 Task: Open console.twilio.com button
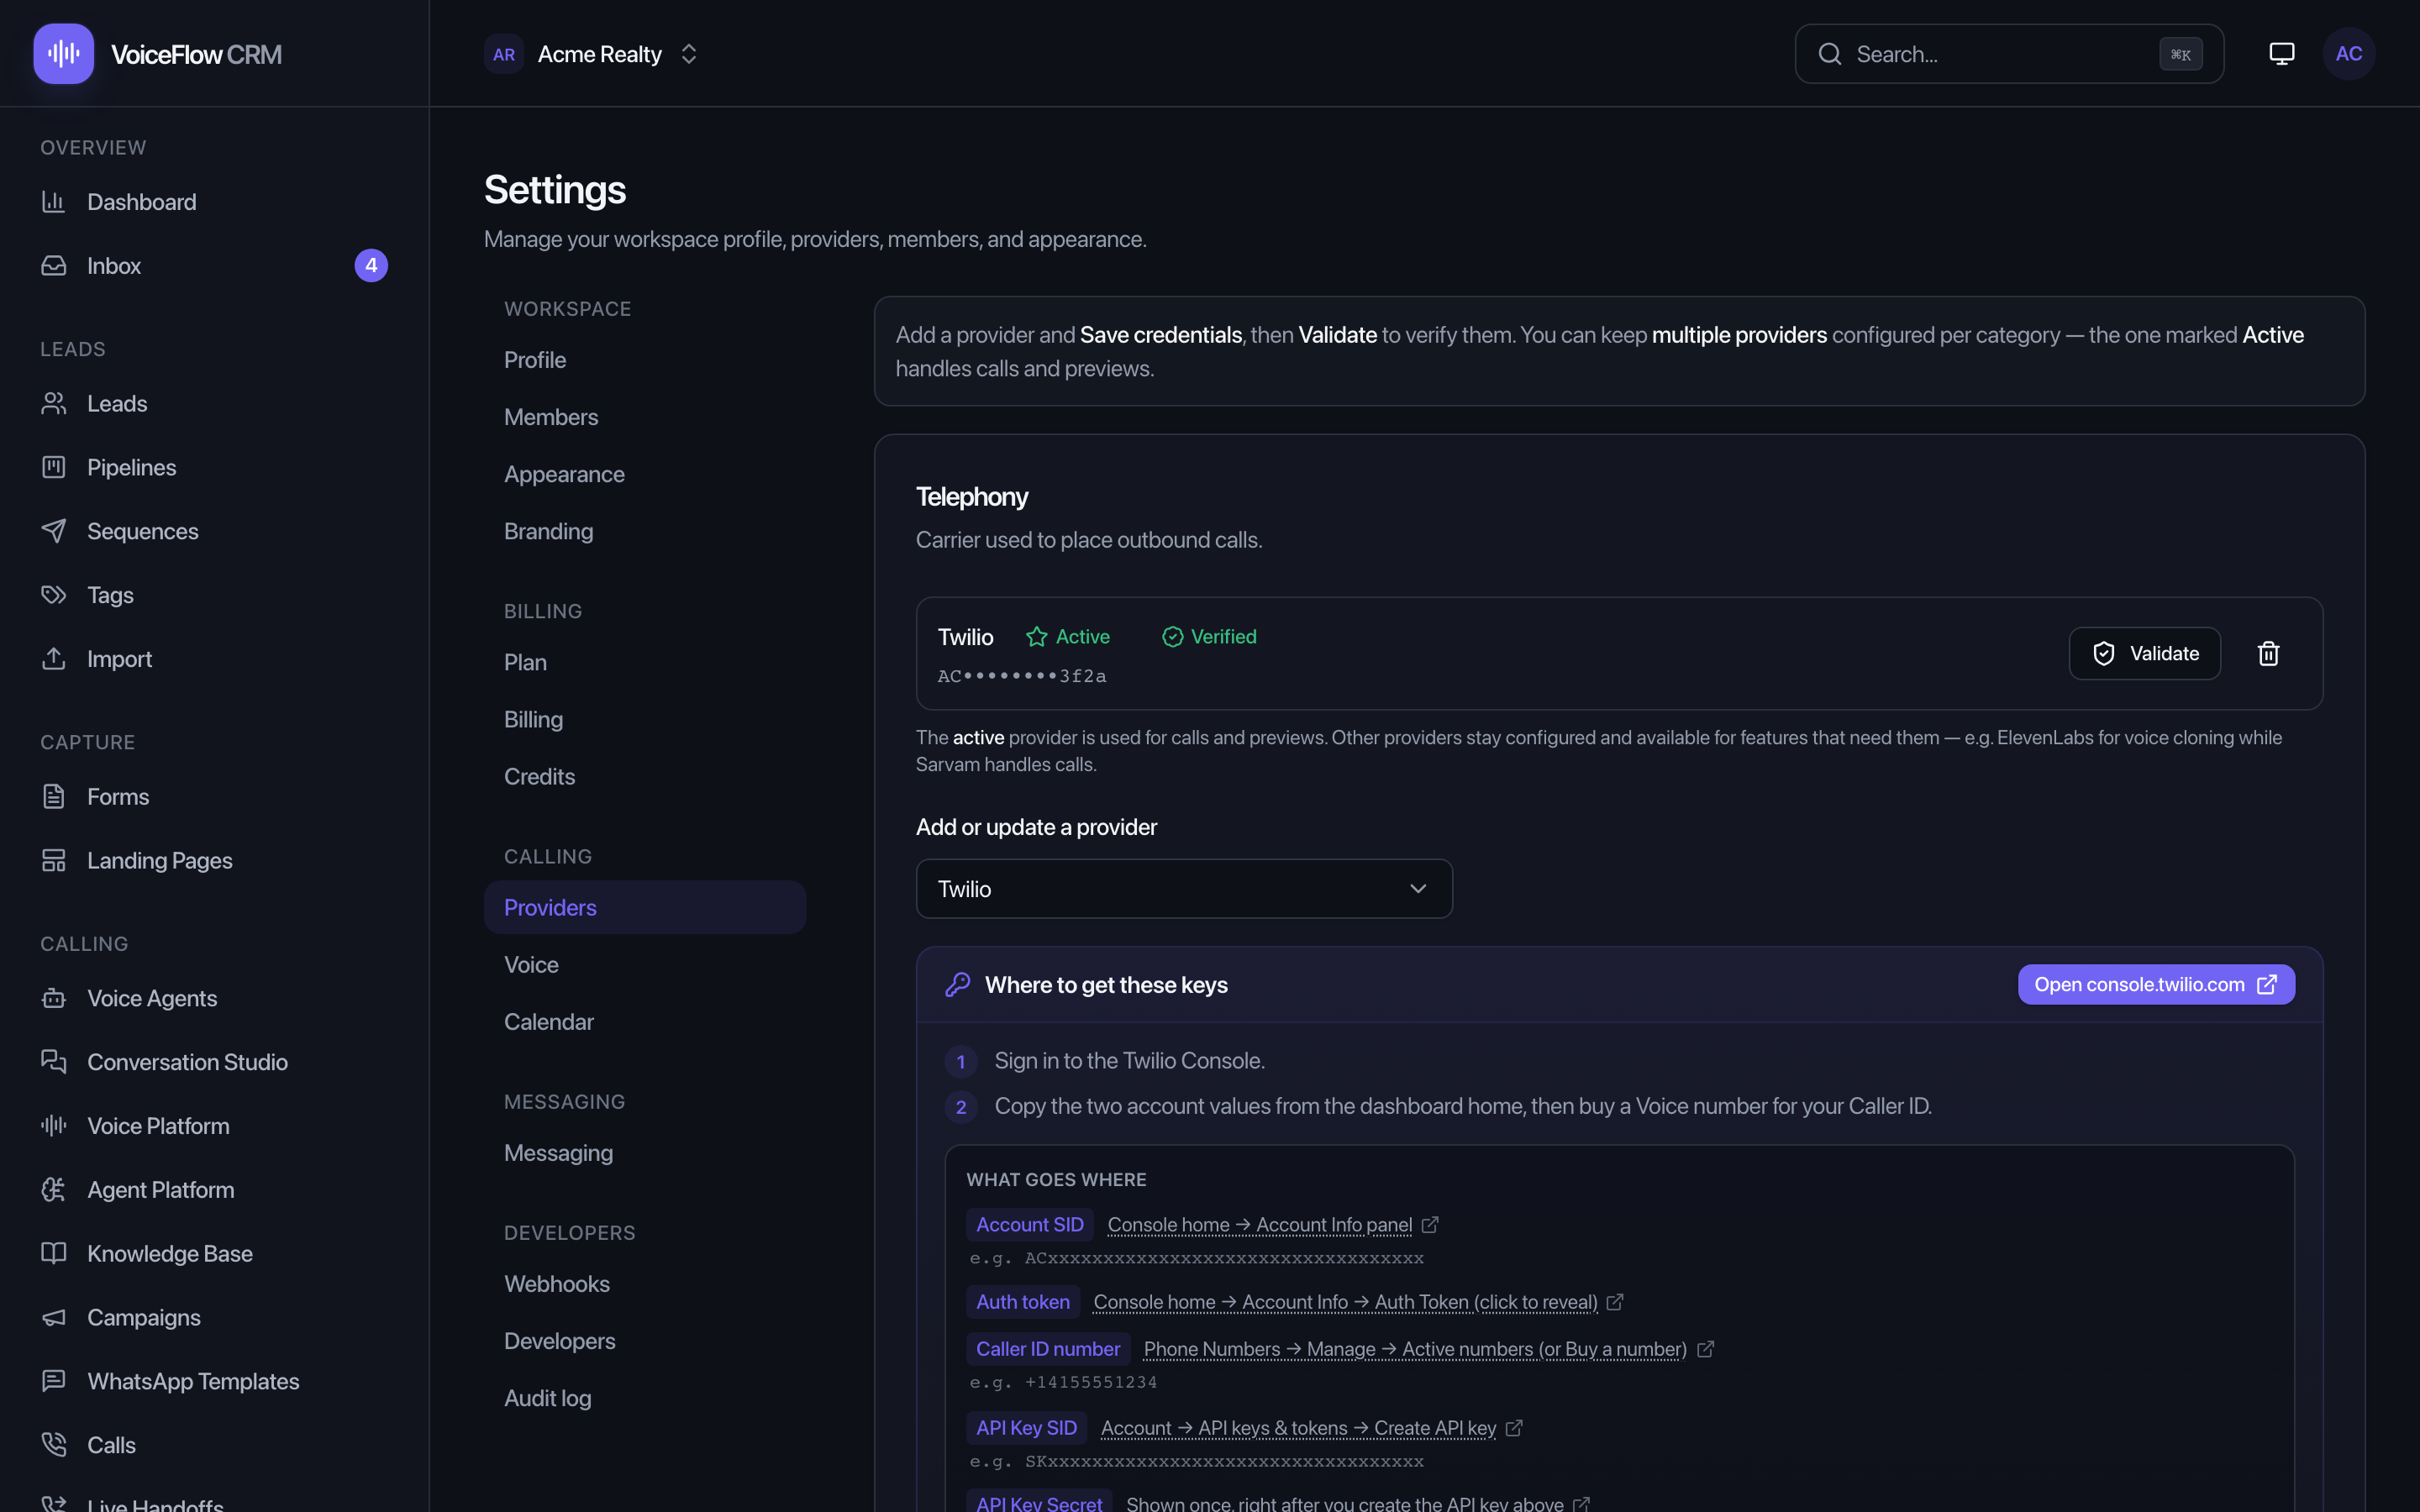click(2156, 985)
